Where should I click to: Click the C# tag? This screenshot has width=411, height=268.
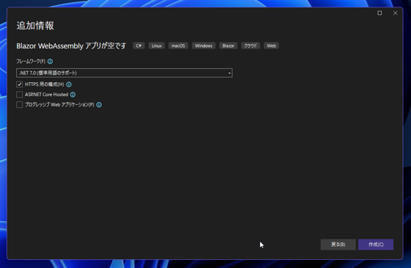139,46
